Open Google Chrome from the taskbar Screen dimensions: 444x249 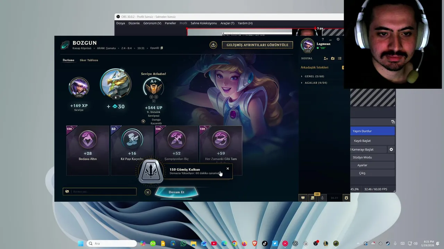pyautogui.click(x=234, y=243)
